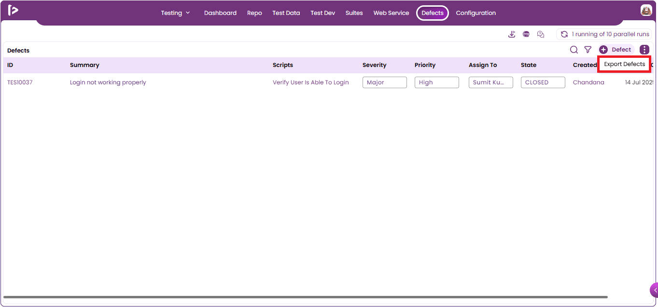The height and width of the screenshot is (307, 658).
Task: Open the Suites tab
Action: tap(354, 13)
